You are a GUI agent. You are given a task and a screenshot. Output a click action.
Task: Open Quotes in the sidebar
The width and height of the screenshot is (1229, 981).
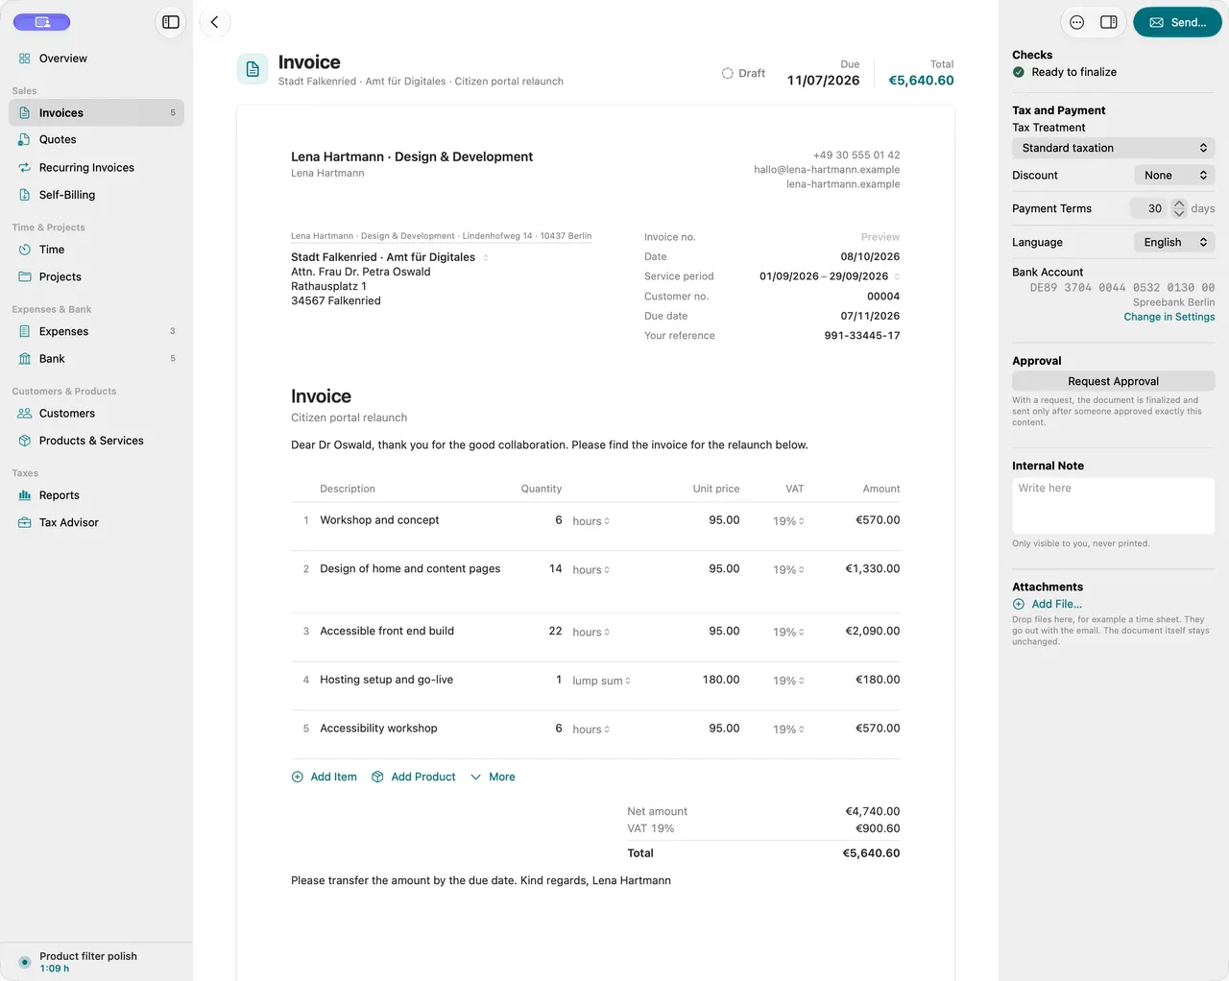pyautogui.click(x=96, y=139)
